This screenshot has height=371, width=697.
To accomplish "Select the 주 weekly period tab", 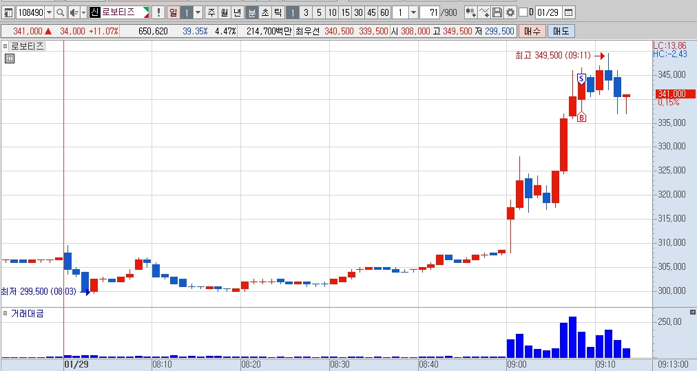I will (x=211, y=12).
